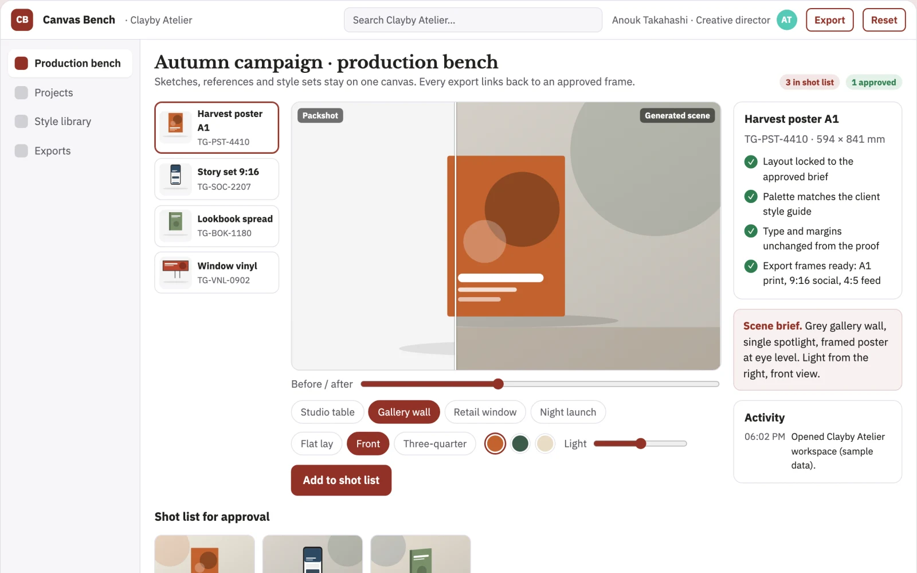917x573 pixels.
Task: Click the Generated scene label
Action: (677, 115)
